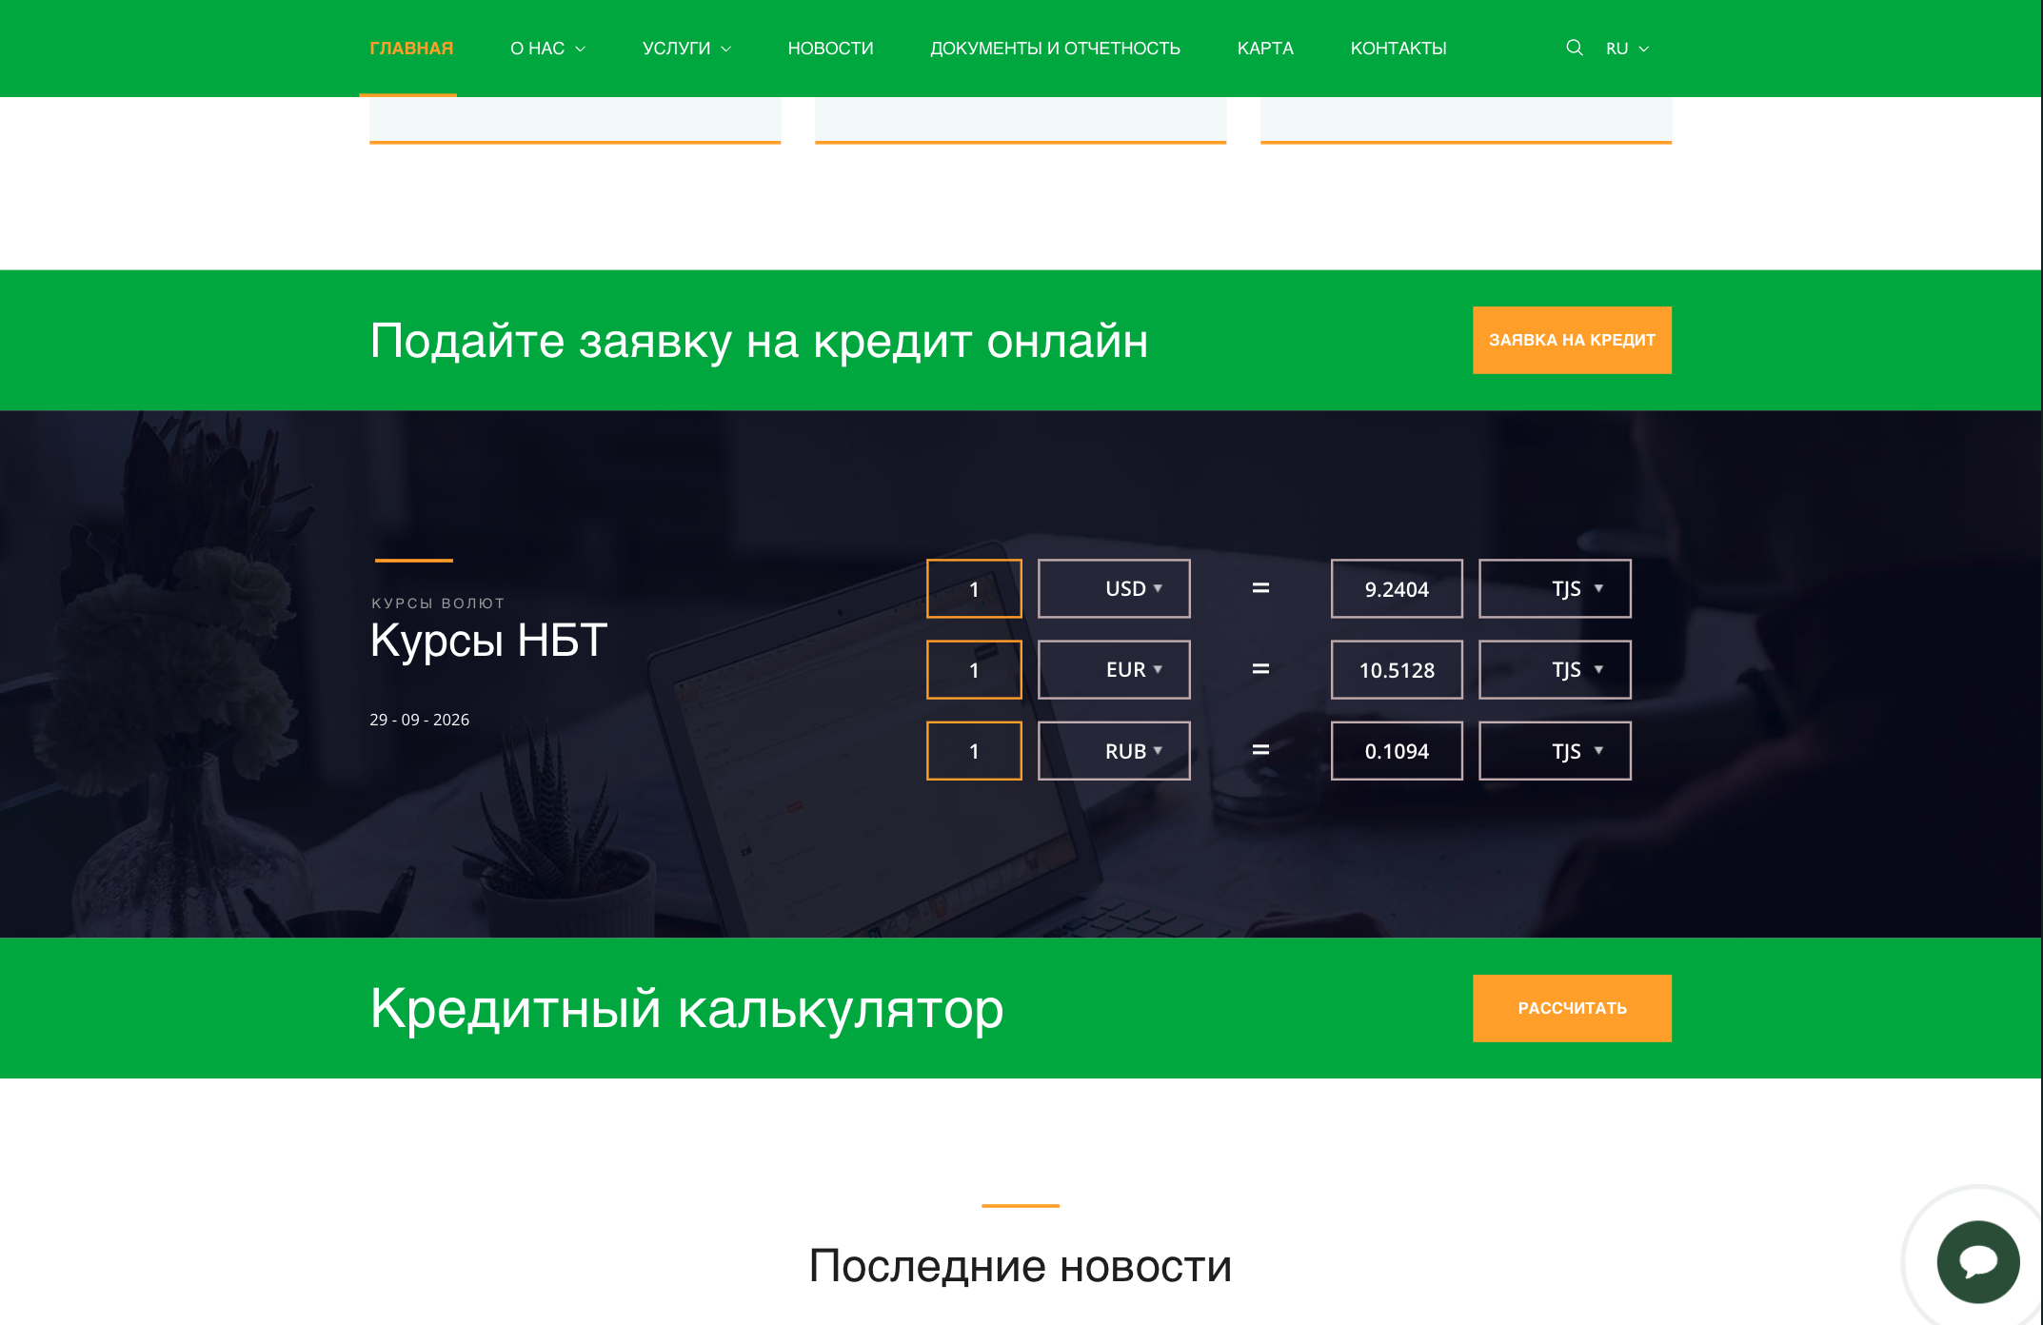Focus the amount field in USD row
Image resolution: width=2043 pixels, height=1325 pixels.
click(x=974, y=588)
